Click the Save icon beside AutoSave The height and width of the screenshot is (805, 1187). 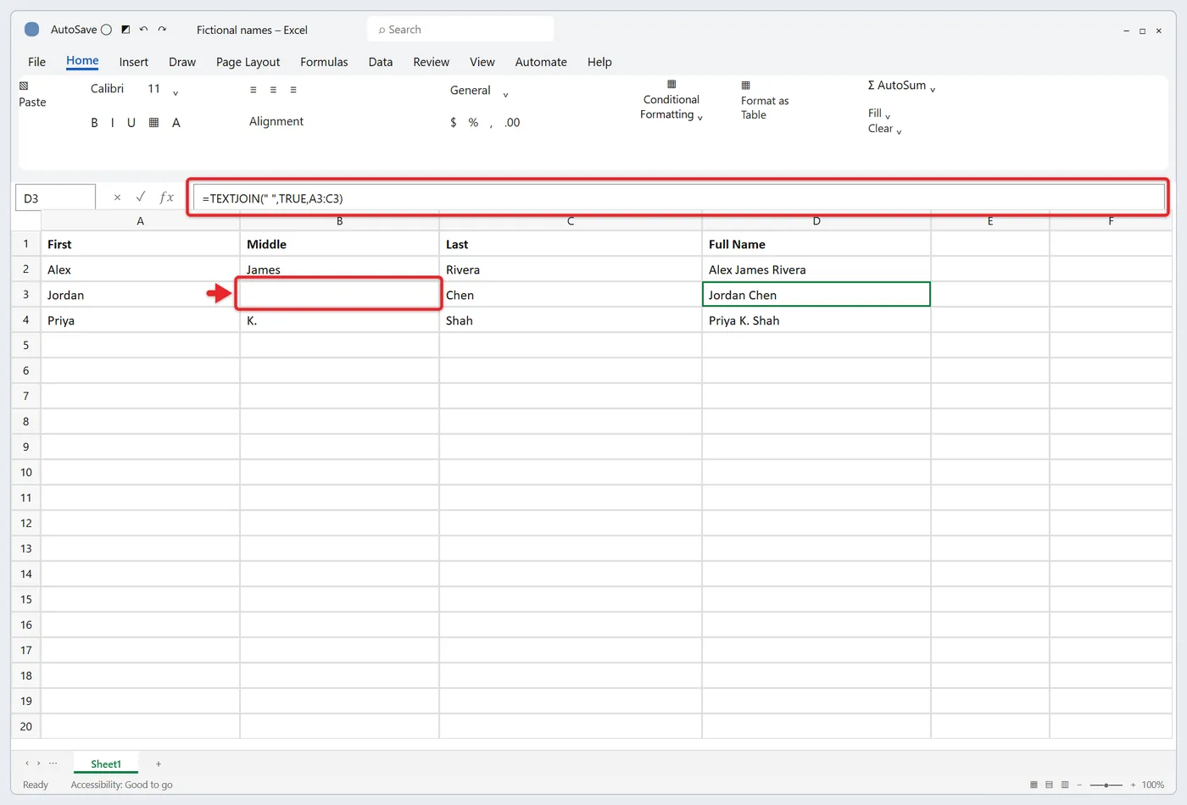coord(125,30)
